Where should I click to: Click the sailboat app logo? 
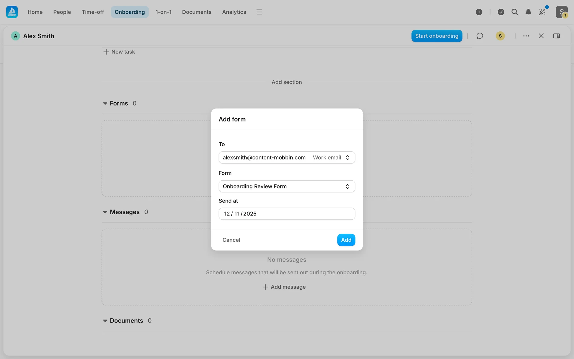tap(12, 12)
